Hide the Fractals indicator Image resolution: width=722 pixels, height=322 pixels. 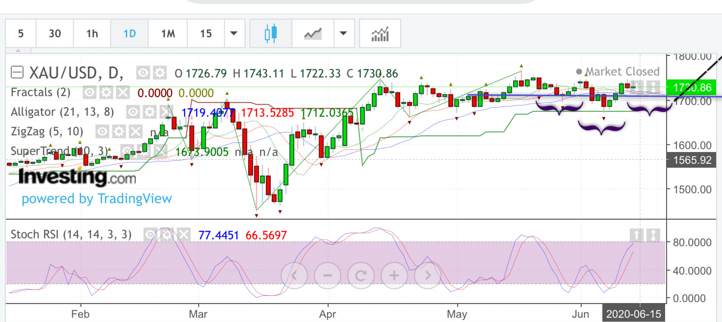pos(89,92)
